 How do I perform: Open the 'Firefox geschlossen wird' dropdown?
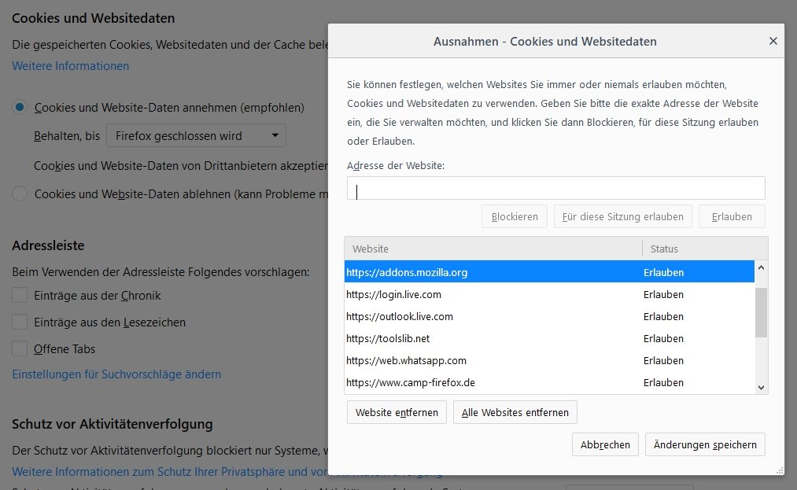(x=196, y=136)
